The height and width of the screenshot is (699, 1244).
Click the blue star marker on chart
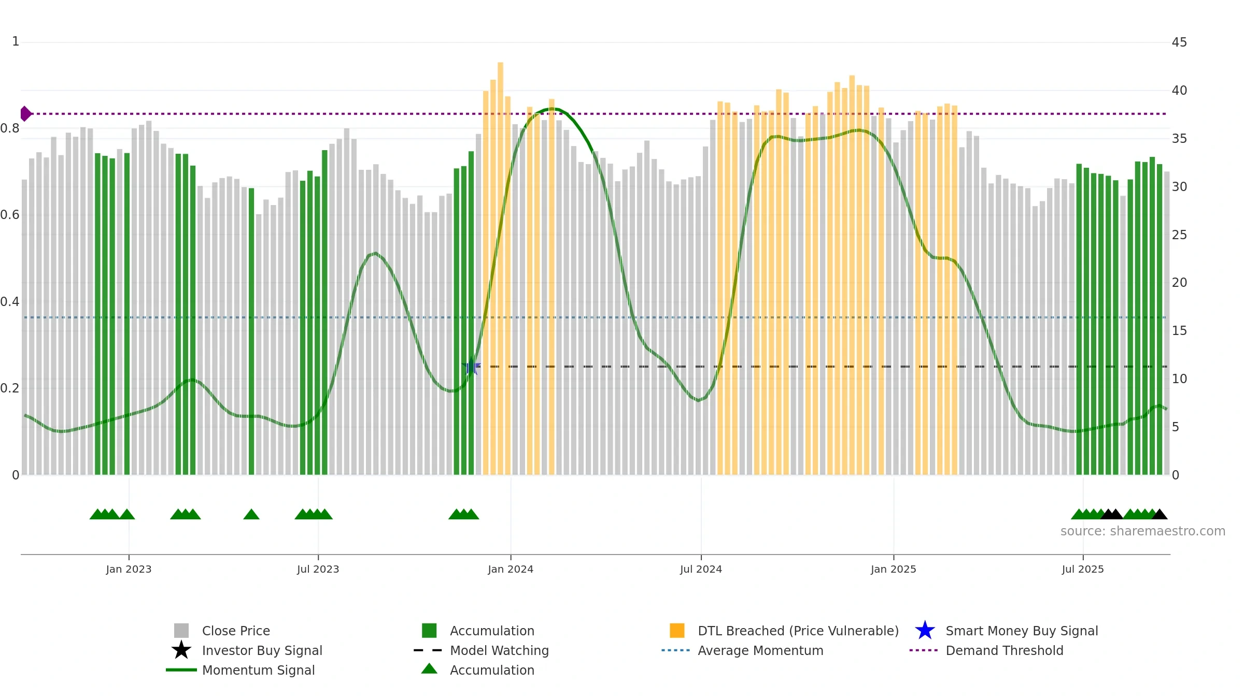tap(472, 367)
